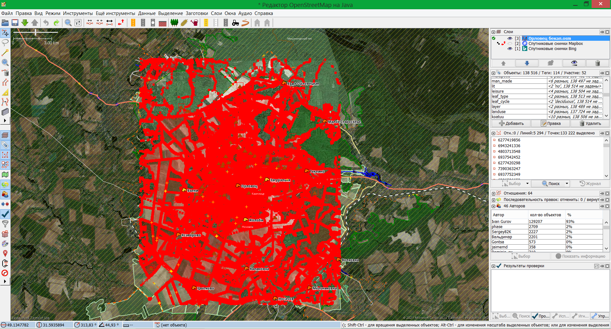Viewport: 611px width, 329px height.
Task: Move the layer down with blue arrow
Action: (x=527, y=63)
